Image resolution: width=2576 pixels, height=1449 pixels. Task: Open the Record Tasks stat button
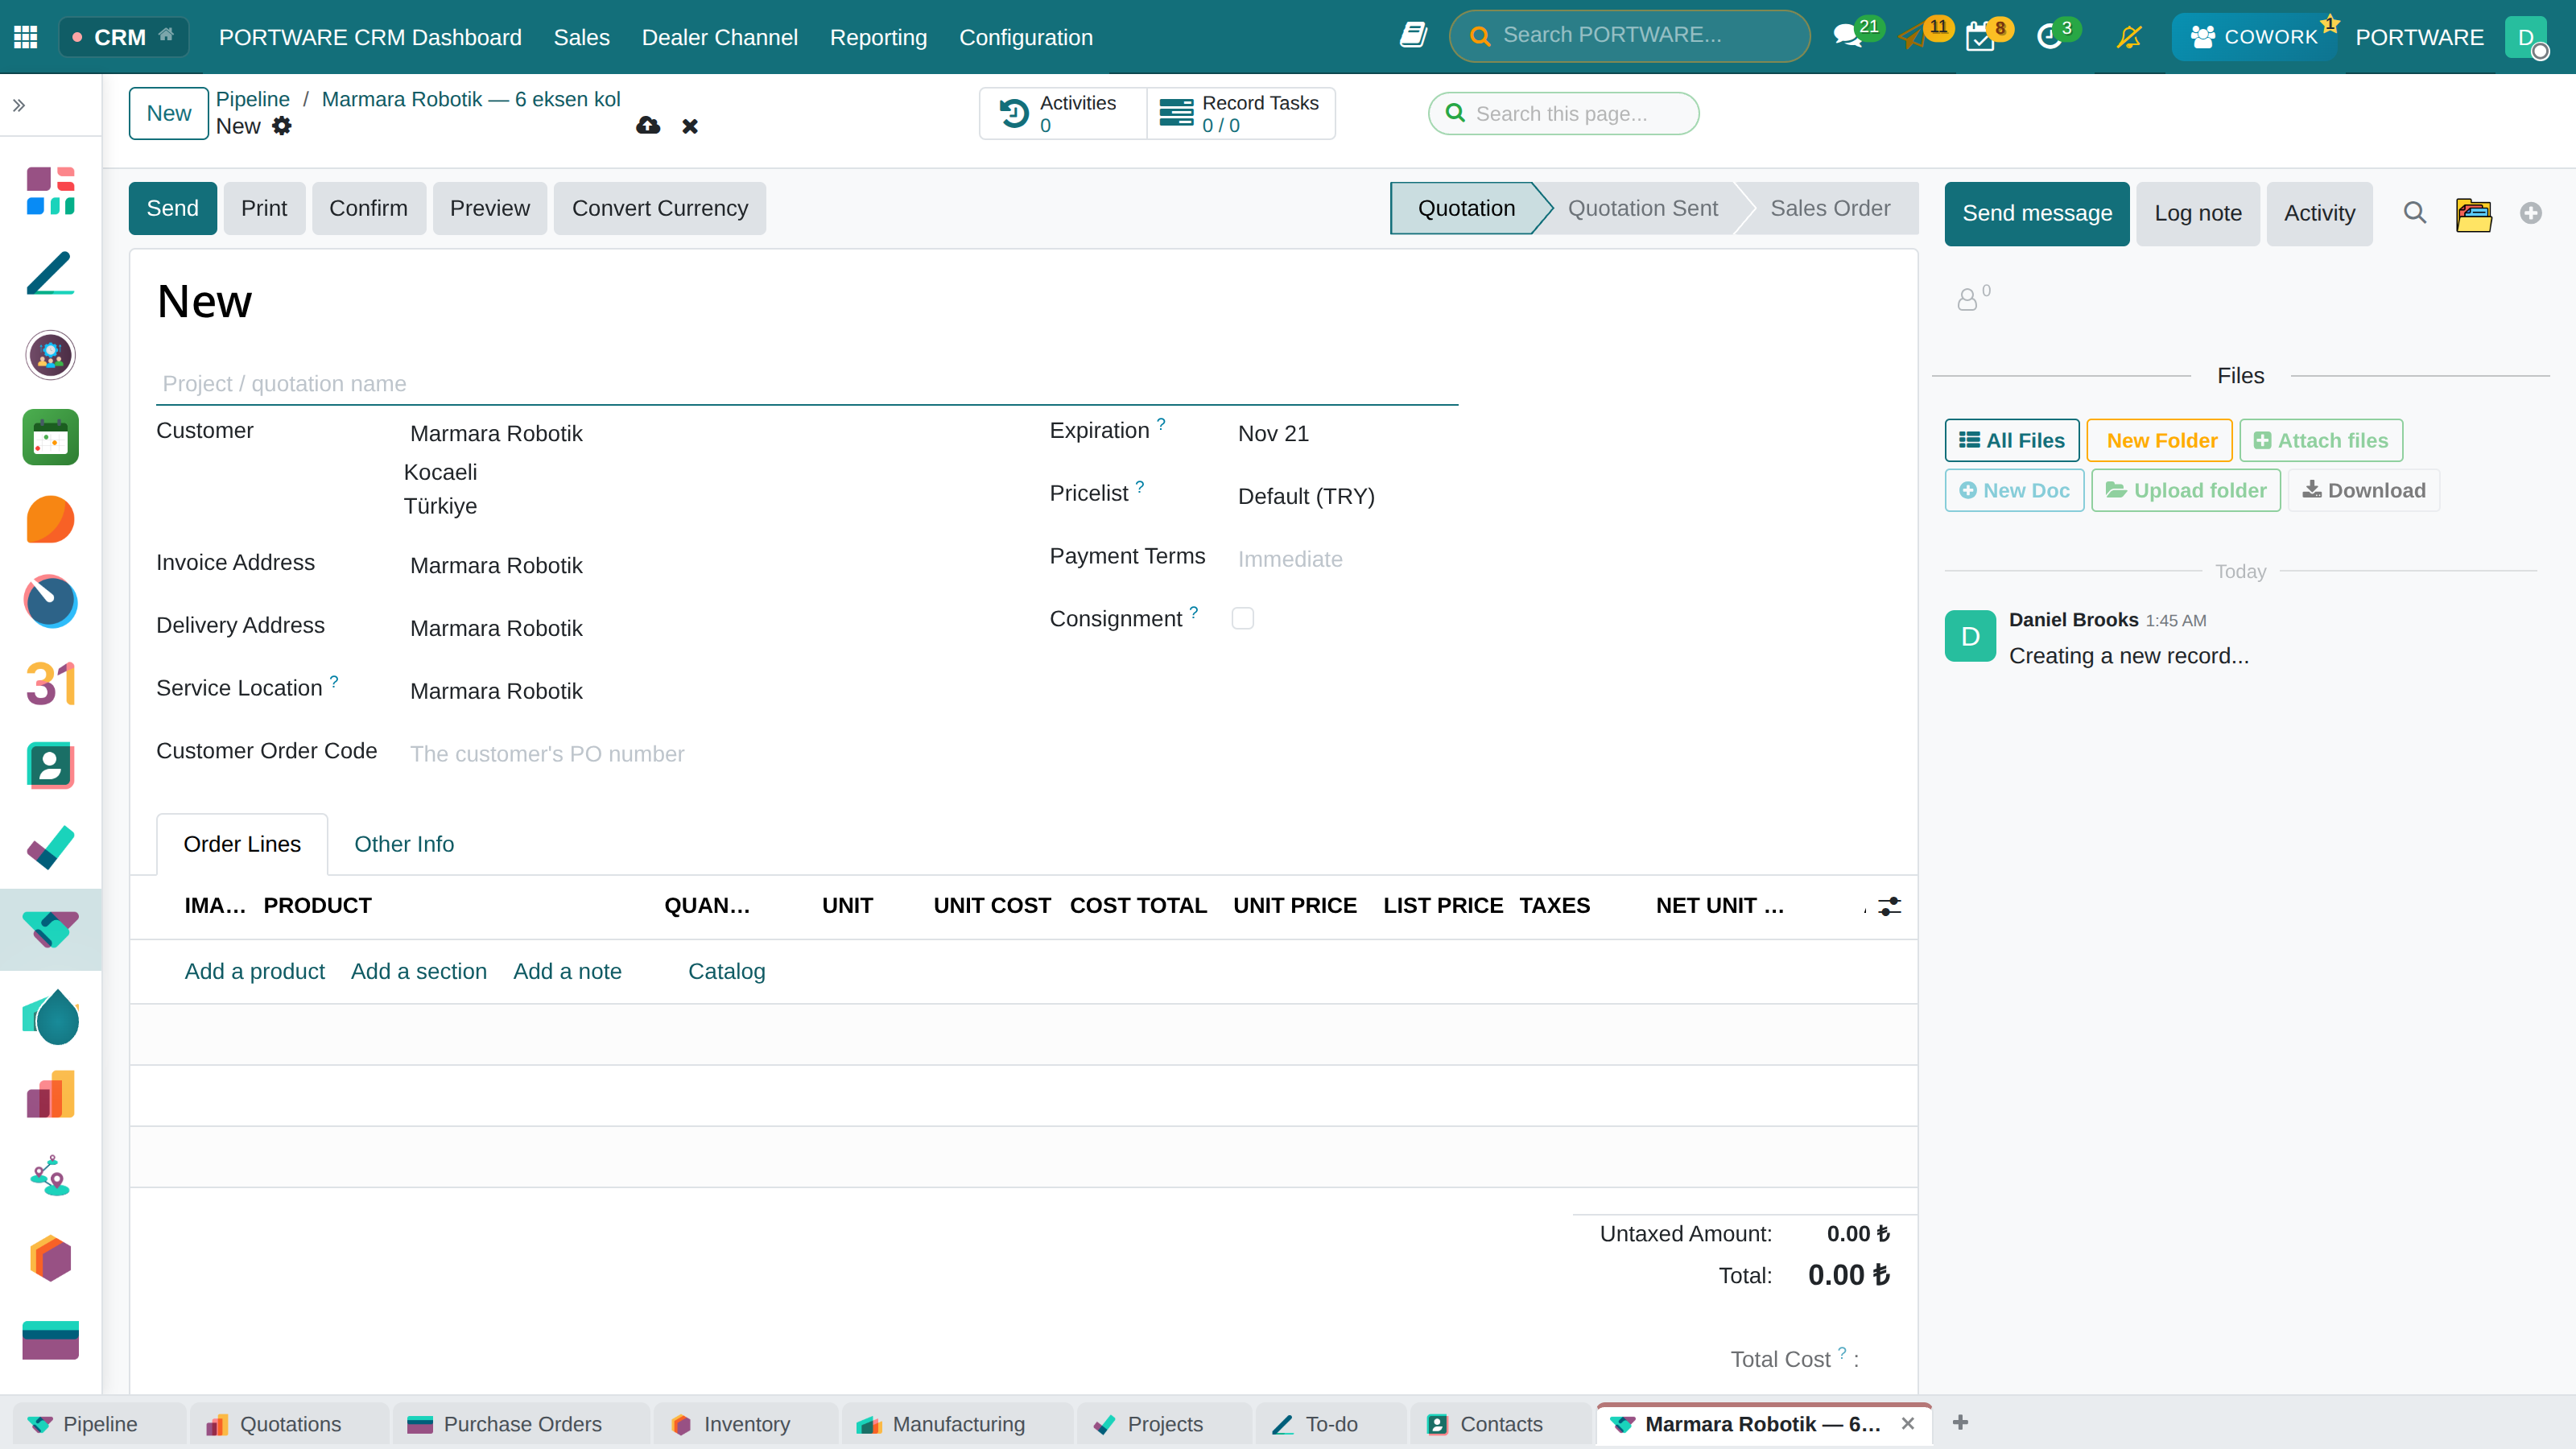click(1240, 113)
